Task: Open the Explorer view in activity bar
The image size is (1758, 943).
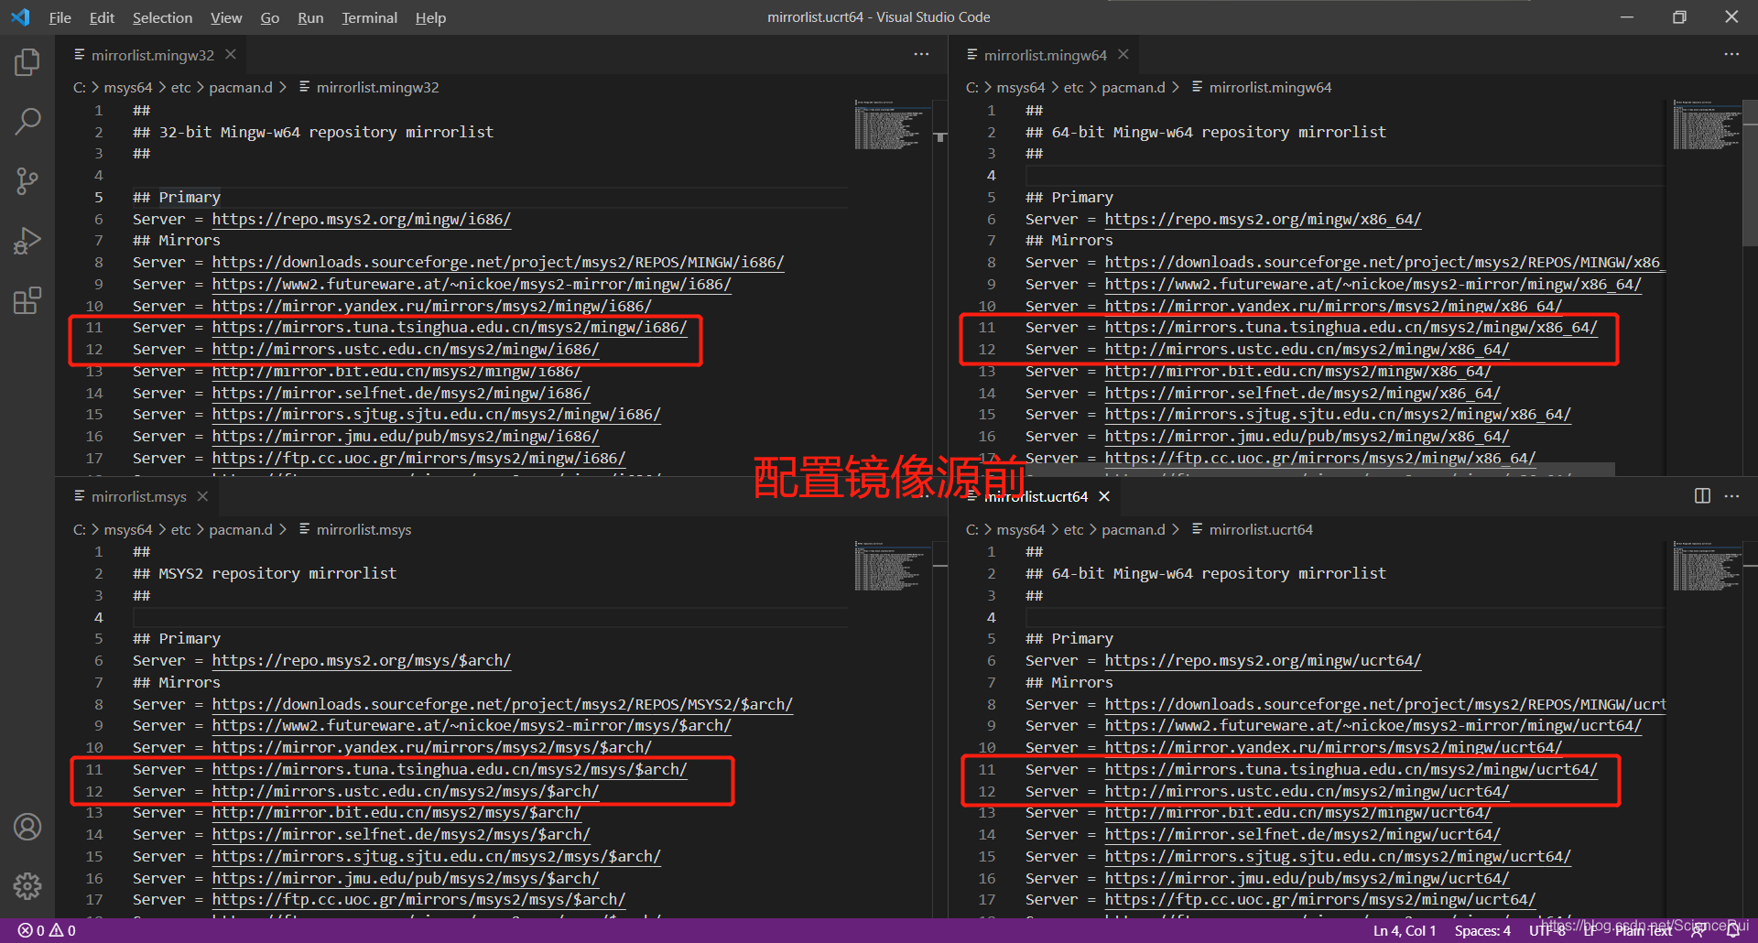Action: [27, 62]
